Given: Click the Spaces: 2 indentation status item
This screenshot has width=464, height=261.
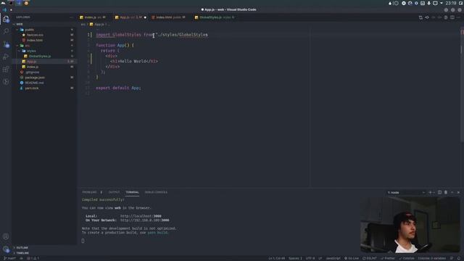Looking at the screenshot, I should pos(295,258).
